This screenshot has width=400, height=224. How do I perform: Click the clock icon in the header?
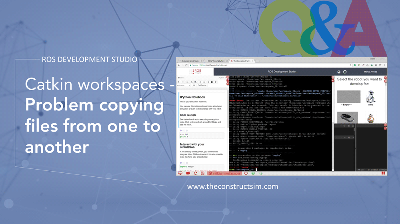tap(345, 72)
